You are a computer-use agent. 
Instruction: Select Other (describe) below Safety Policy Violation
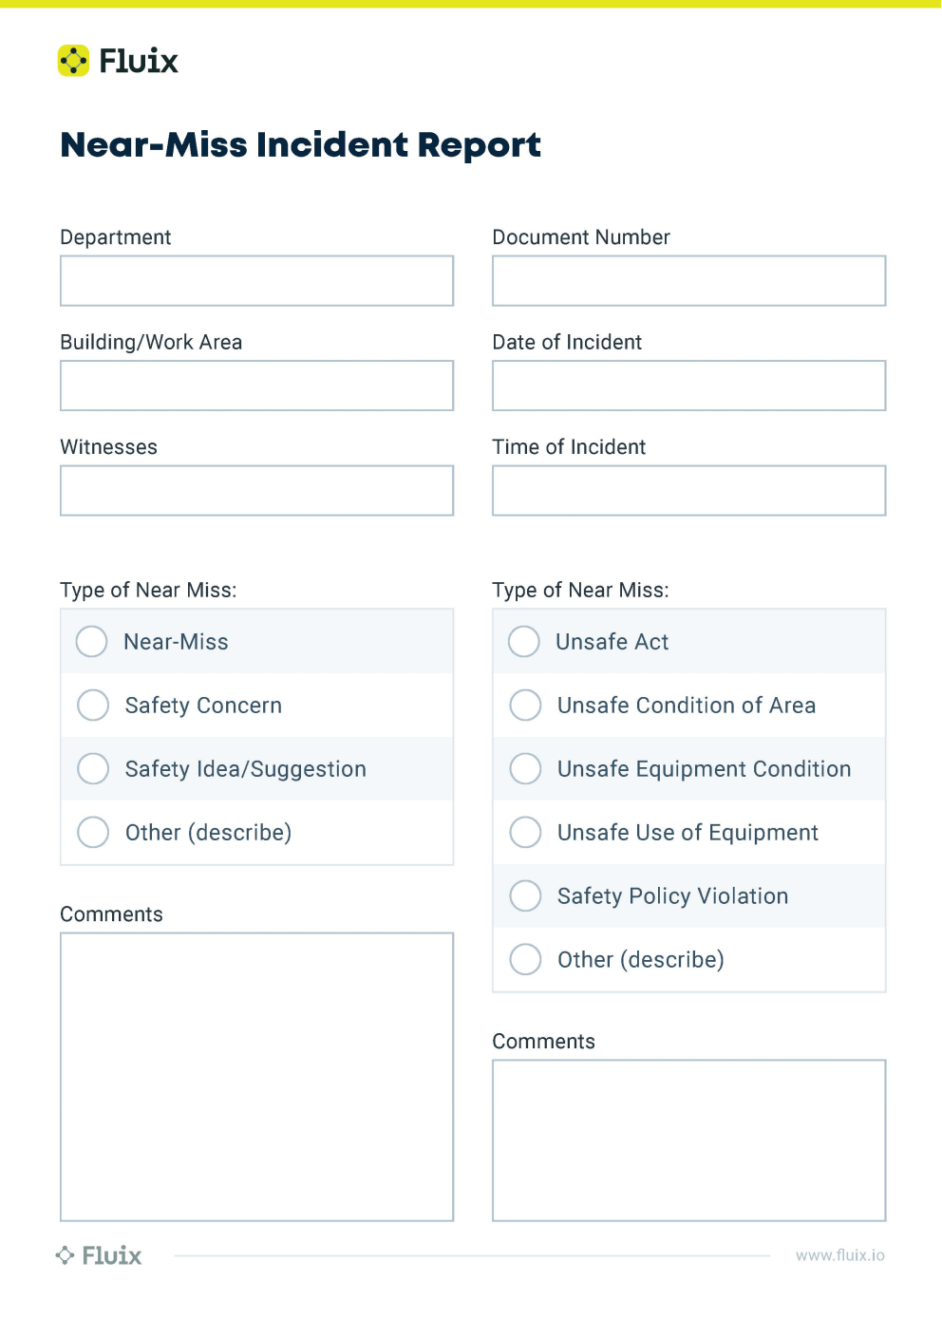[525, 960]
